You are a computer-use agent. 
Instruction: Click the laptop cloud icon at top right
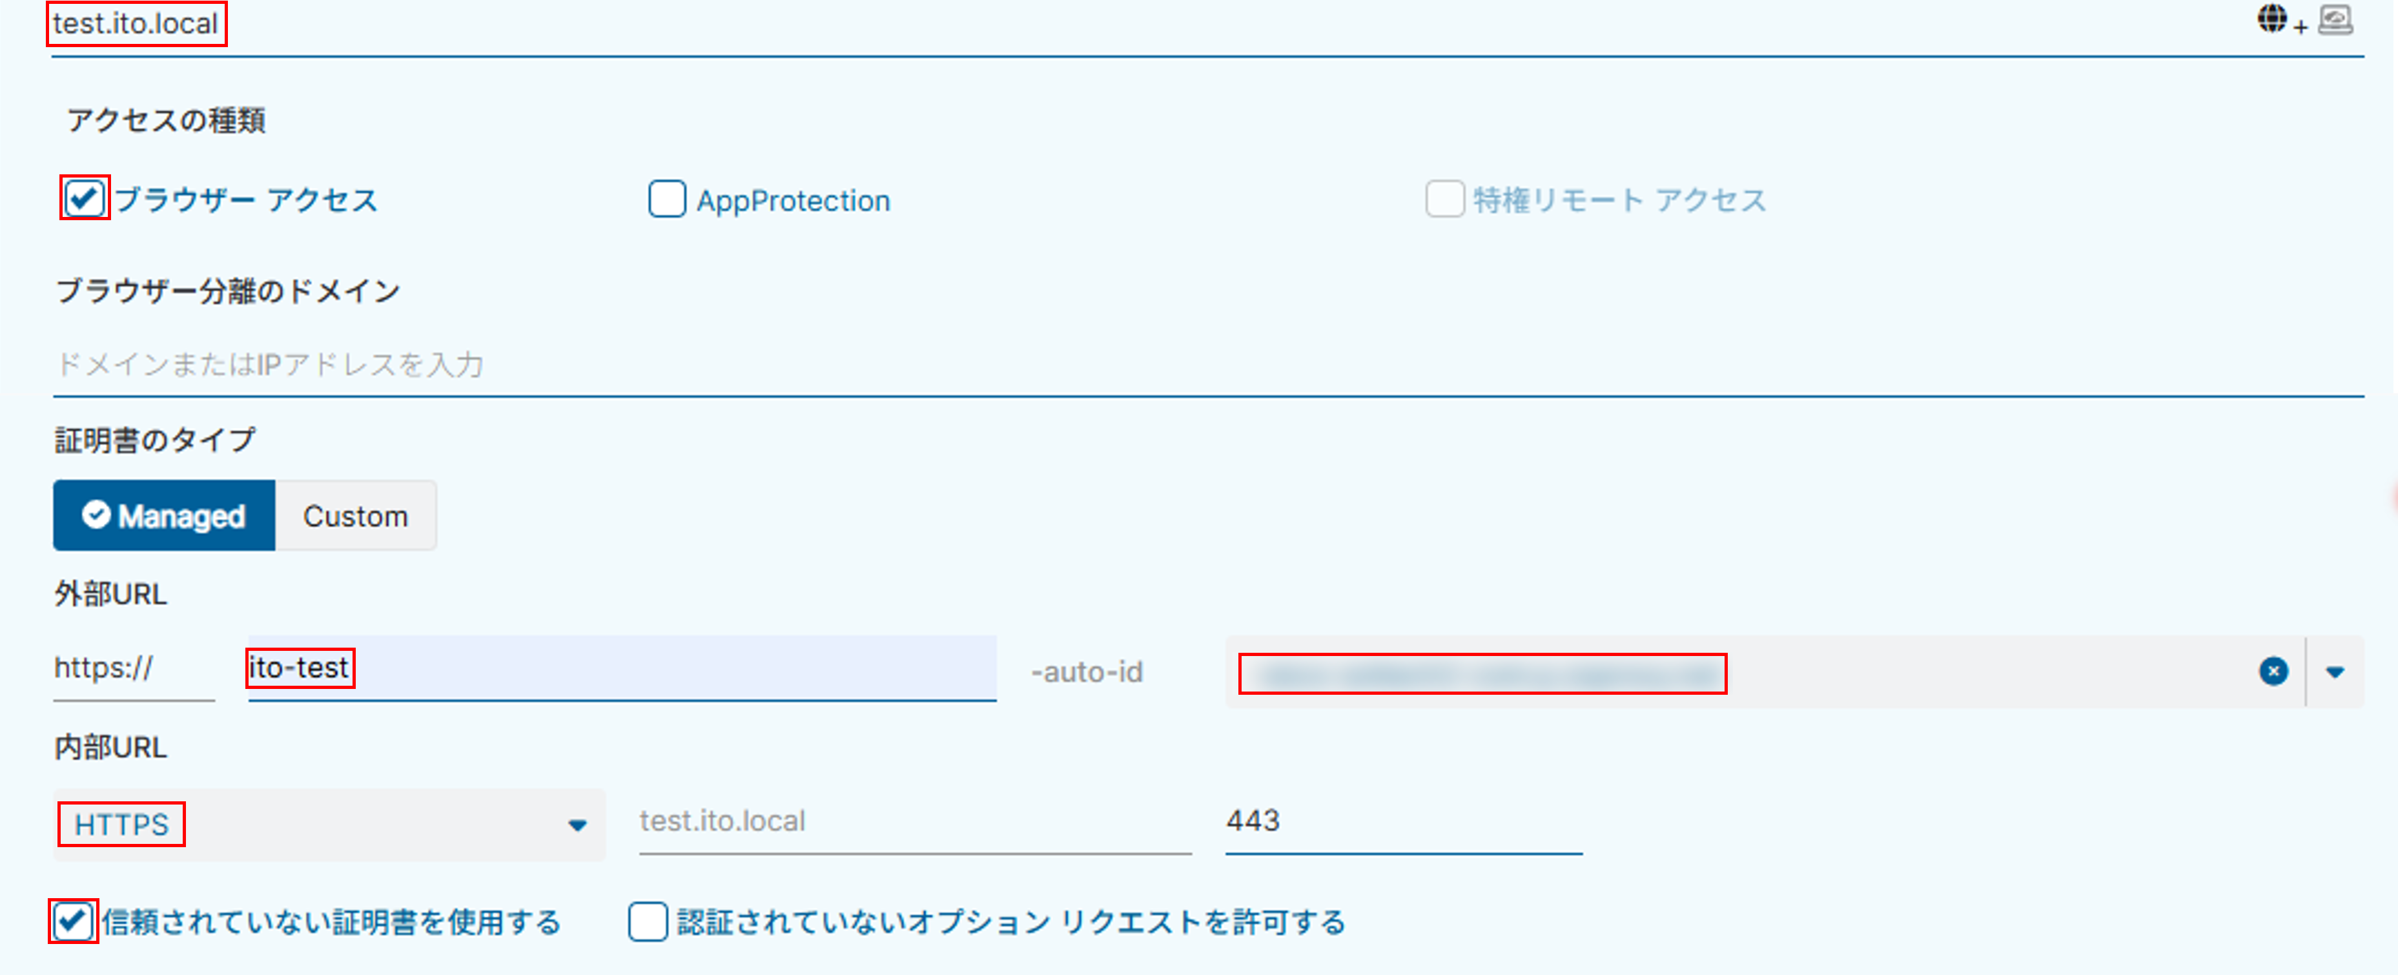2335,19
